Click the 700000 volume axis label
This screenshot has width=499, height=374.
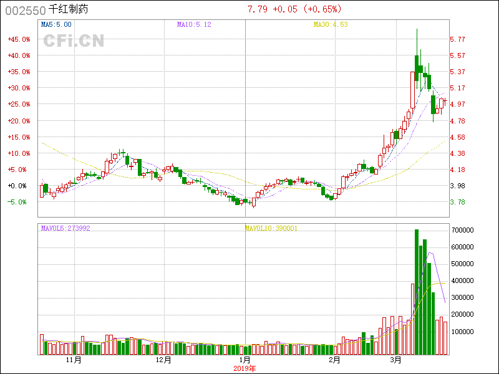(x=464, y=230)
